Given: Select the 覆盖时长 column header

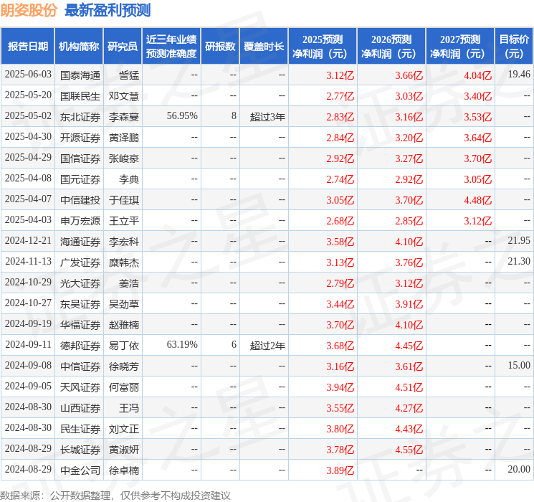Looking at the screenshot, I should (264, 47).
